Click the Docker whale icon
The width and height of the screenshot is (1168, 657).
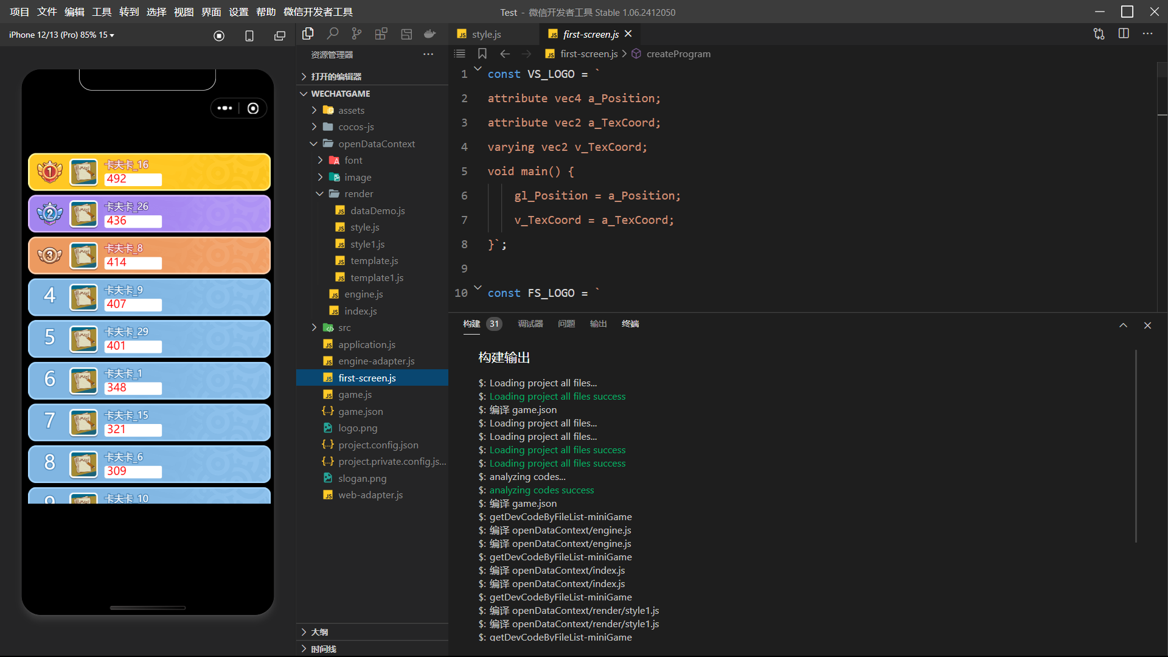pos(430,34)
